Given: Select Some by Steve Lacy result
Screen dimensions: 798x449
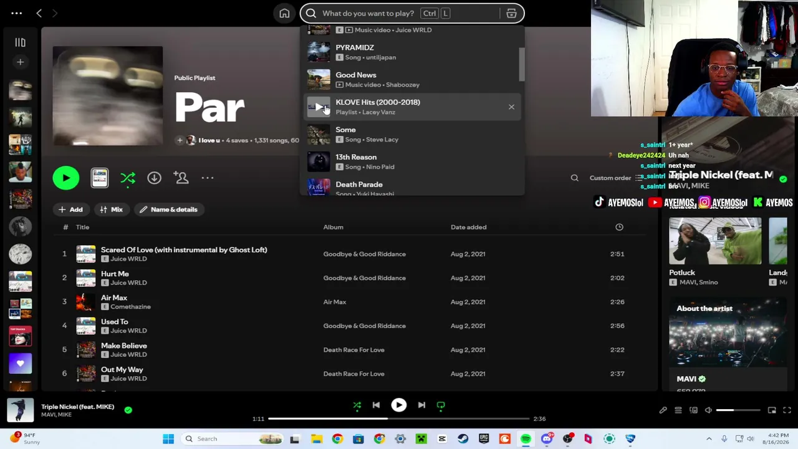Looking at the screenshot, I should (411, 134).
